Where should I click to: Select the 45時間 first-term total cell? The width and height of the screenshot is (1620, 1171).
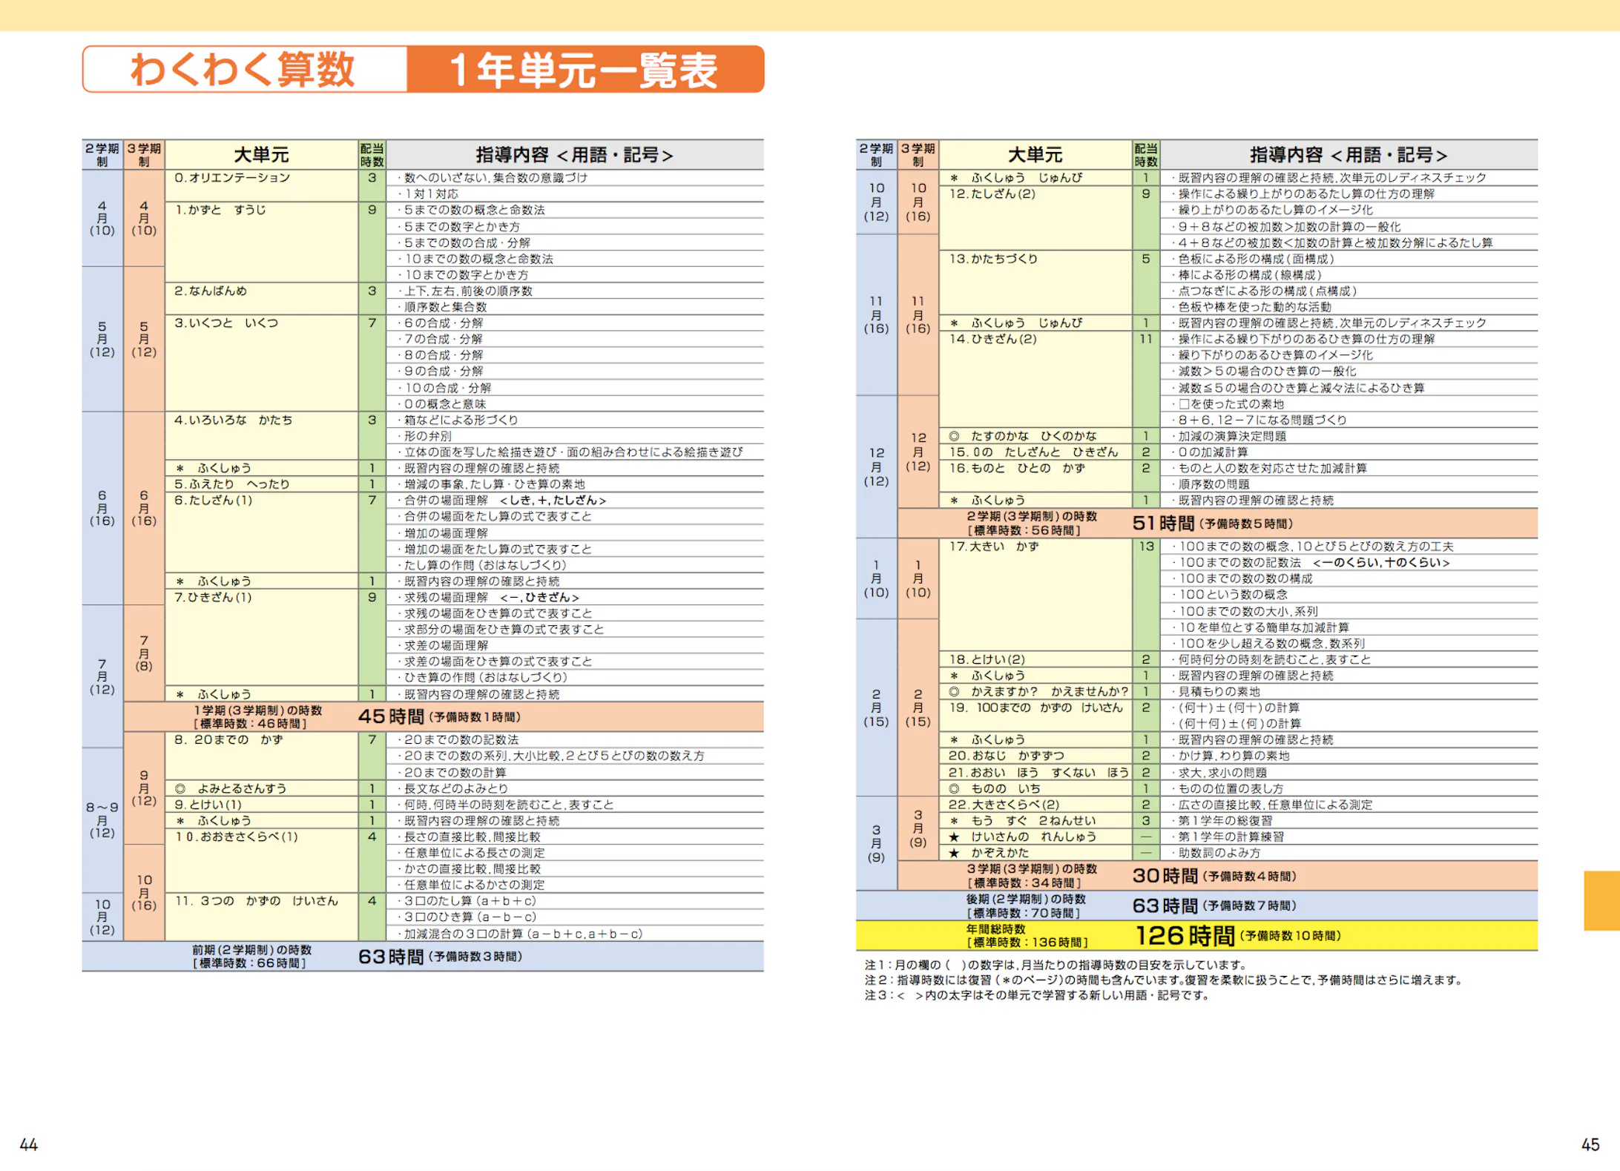click(x=391, y=716)
